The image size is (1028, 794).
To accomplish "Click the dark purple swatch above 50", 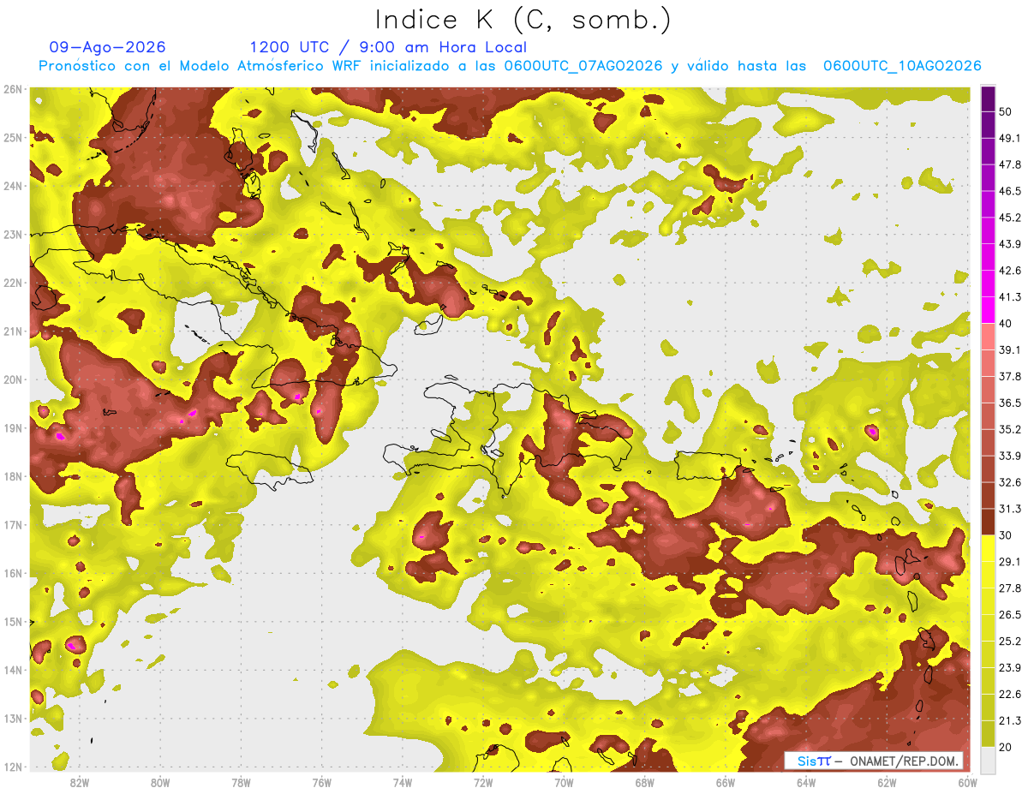I will click(x=988, y=99).
